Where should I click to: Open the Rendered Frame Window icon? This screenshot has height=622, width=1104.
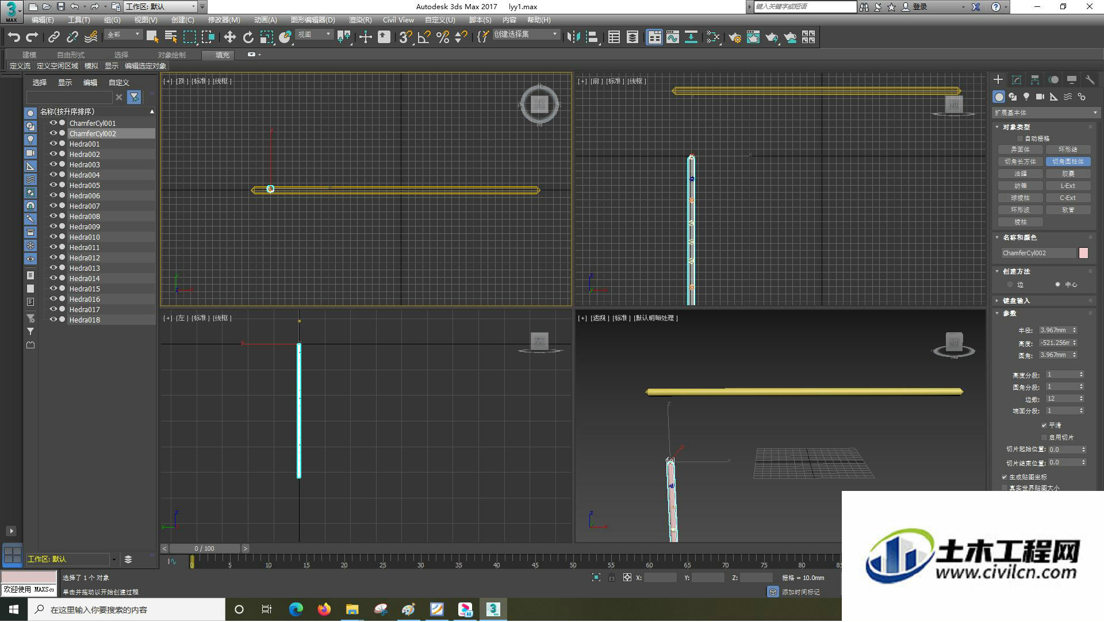pos(753,37)
